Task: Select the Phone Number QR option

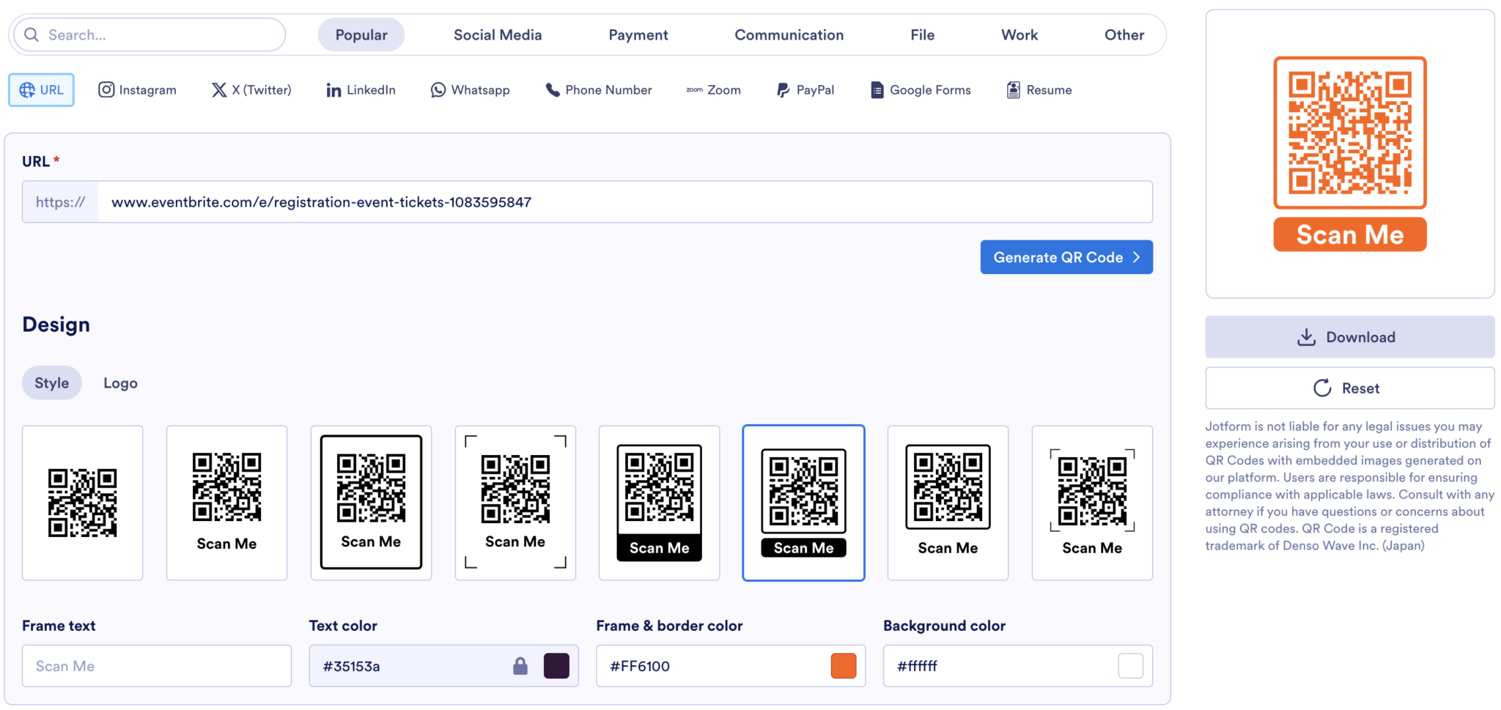Action: click(599, 89)
